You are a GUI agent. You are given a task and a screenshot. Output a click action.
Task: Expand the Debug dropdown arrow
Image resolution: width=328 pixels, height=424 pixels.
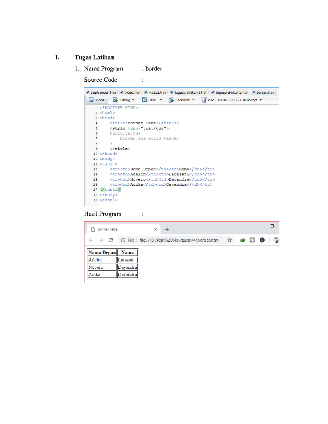(x=133, y=100)
